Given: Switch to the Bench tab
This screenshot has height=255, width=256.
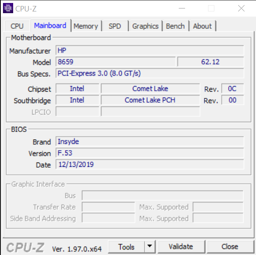Looking at the screenshot, I should (x=175, y=26).
